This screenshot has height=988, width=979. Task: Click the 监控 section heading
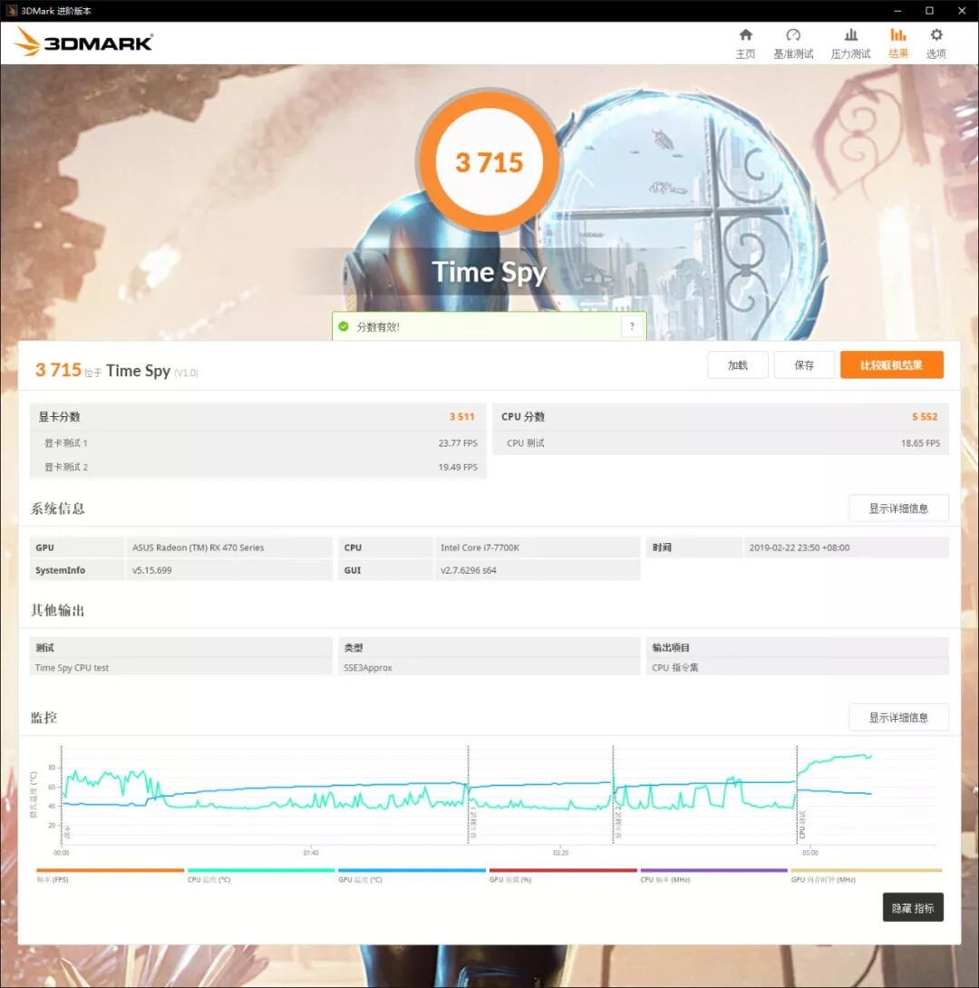click(44, 718)
